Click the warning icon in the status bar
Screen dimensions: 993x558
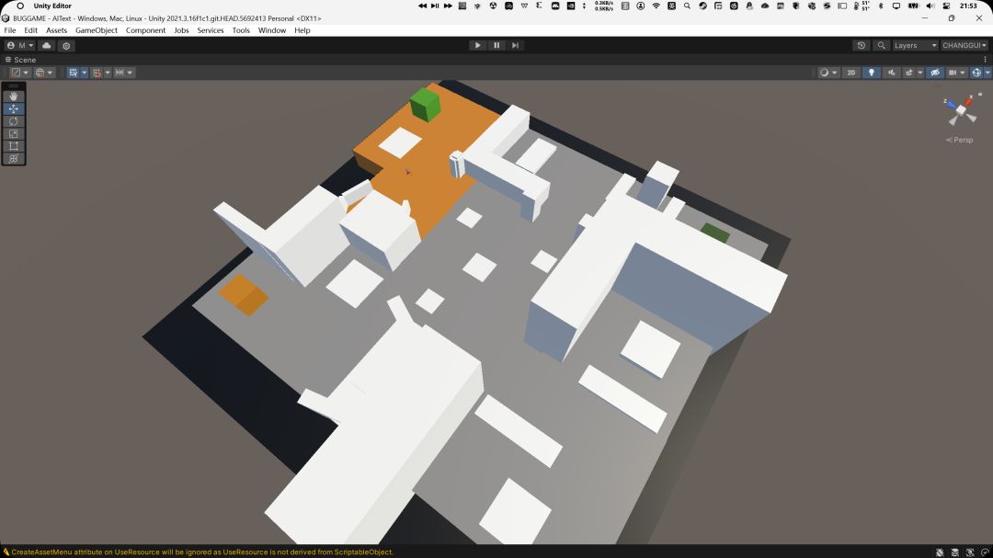click(x=6, y=552)
